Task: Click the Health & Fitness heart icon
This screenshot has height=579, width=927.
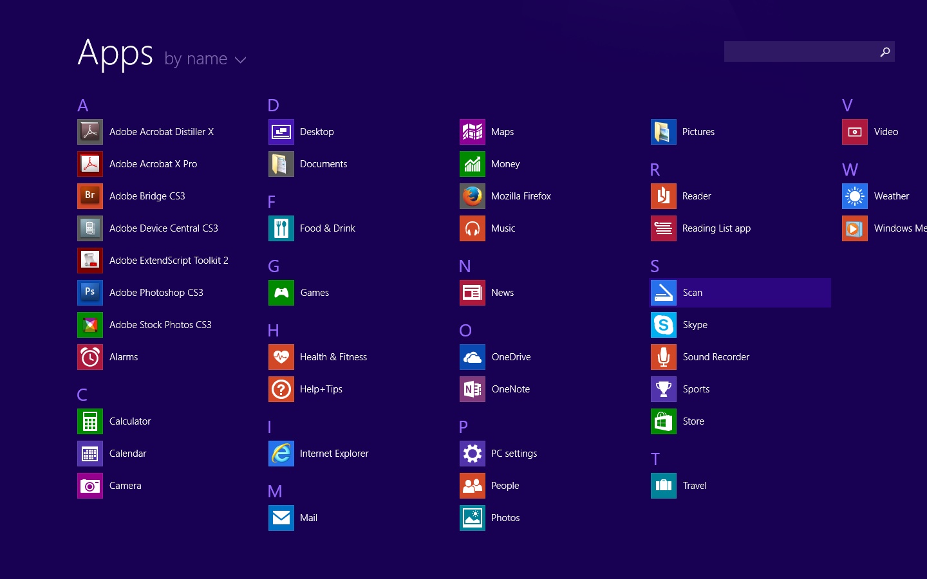Action: 281,357
